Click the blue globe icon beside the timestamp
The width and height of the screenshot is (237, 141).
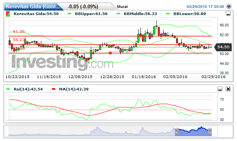click(229, 6)
